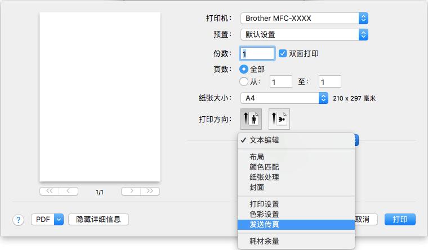The width and height of the screenshot is (428, 250).
Task: Go to first page of preview
Action: (49, 191)
